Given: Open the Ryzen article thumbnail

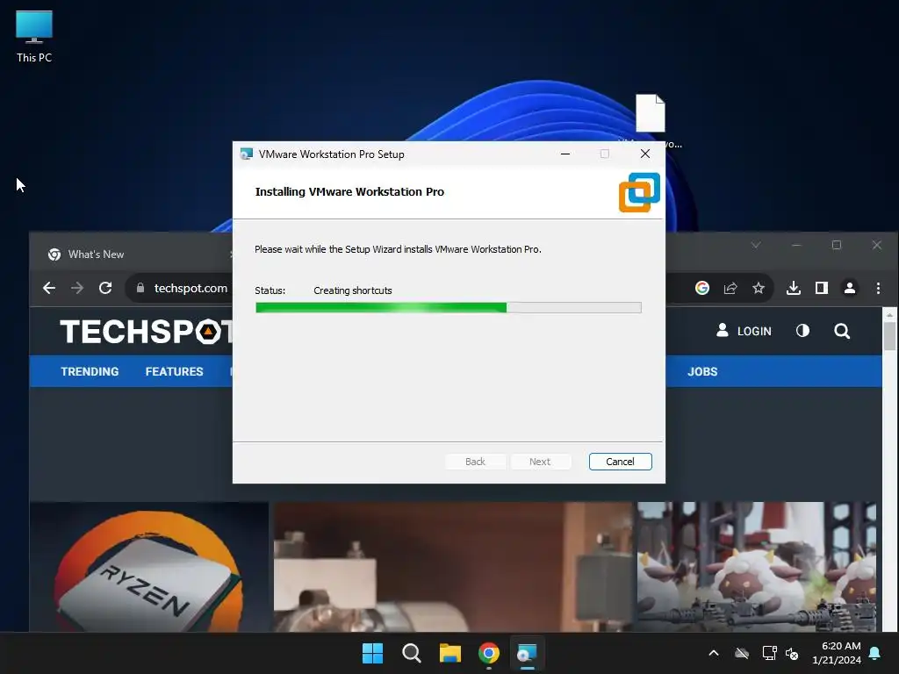Looking at the screenshot, I should (149, 567).
